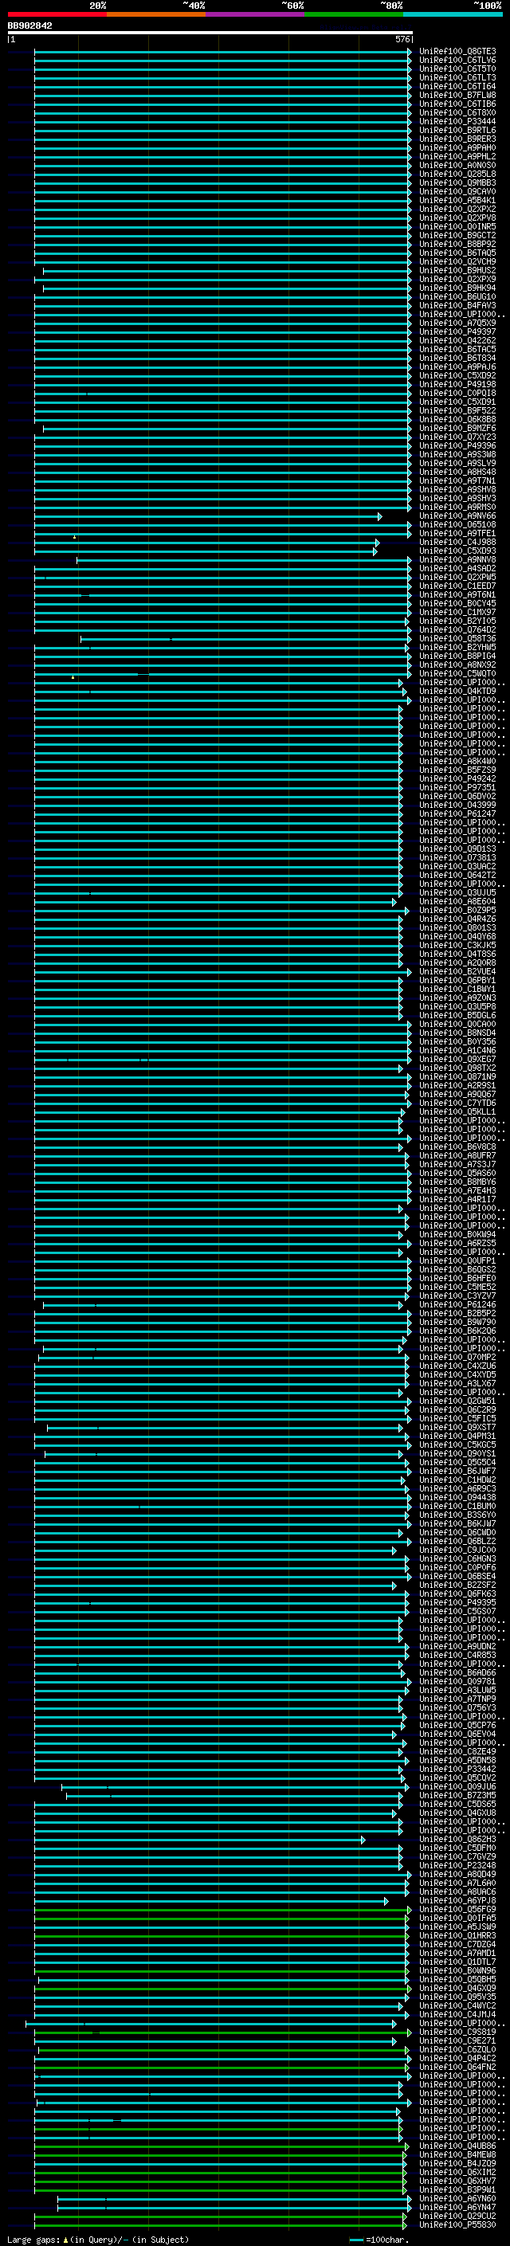The image size is (510, 2246).
Task: Click hit label UniRef100_P55830
Action: click(457, 2225)
